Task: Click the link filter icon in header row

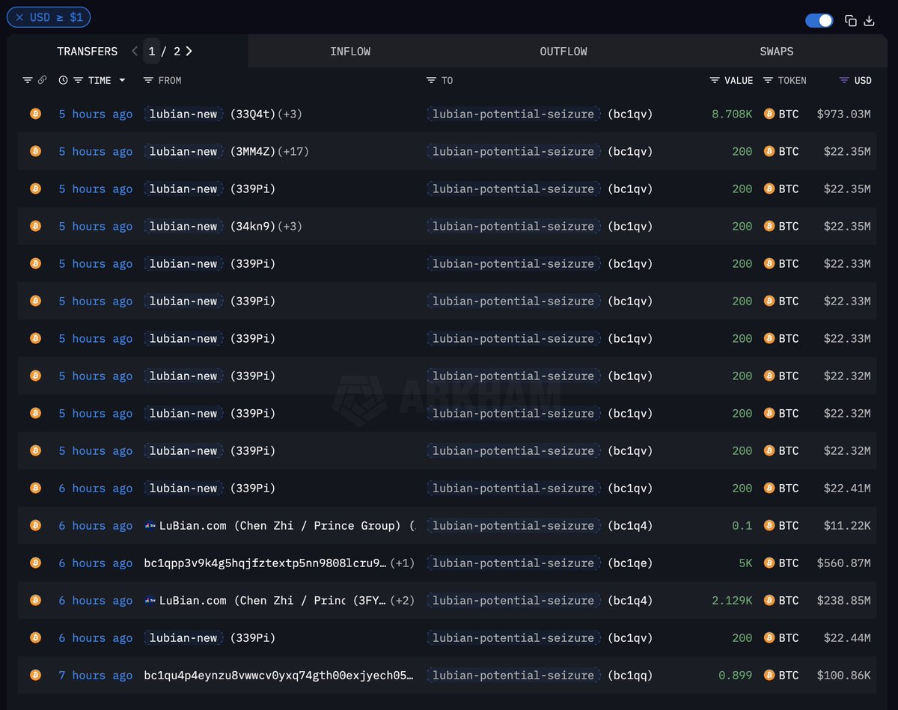Action: (x=42, y=80)
